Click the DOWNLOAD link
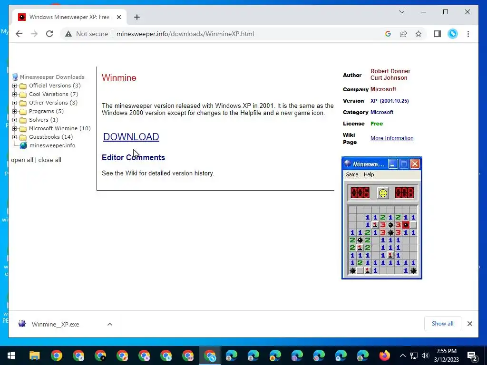Image resolution: width=487 pixels, height=365 pixels. pos(131,136)
